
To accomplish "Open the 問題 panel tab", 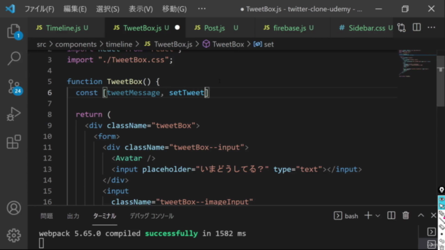I will (47, 216).
